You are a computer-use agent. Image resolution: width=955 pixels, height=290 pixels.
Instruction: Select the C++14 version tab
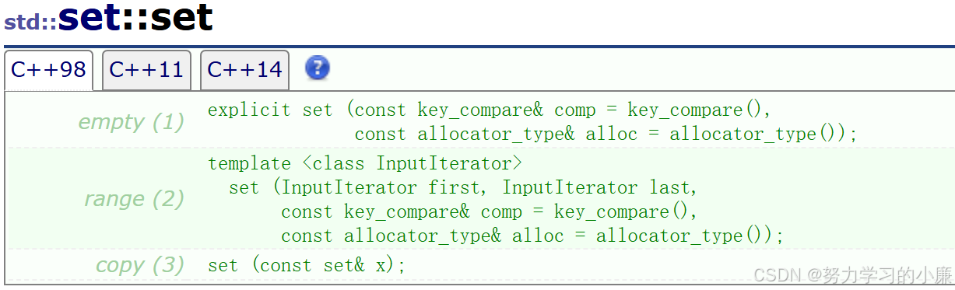(x=244, y=70)
